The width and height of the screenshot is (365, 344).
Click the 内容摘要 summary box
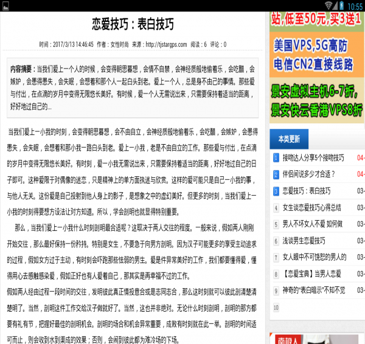(x=133, y=88)
